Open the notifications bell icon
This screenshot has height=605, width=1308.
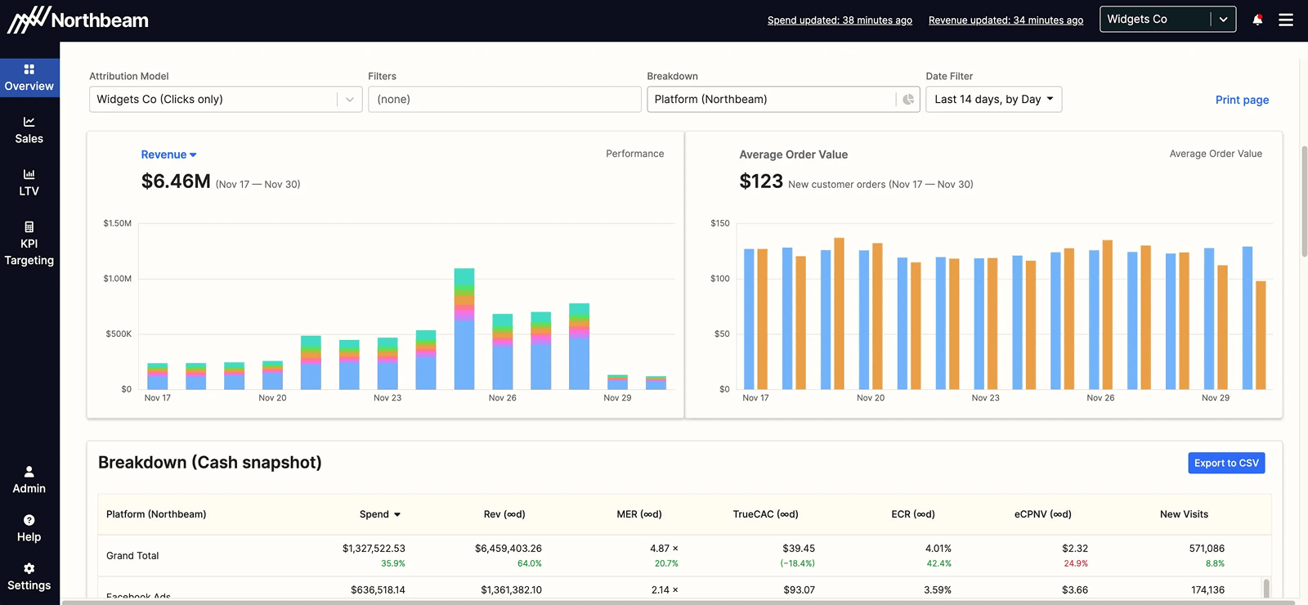tap(1257, 20)
